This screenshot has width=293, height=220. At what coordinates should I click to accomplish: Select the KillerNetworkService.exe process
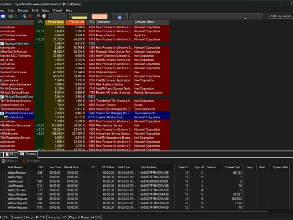pos(85,125)
